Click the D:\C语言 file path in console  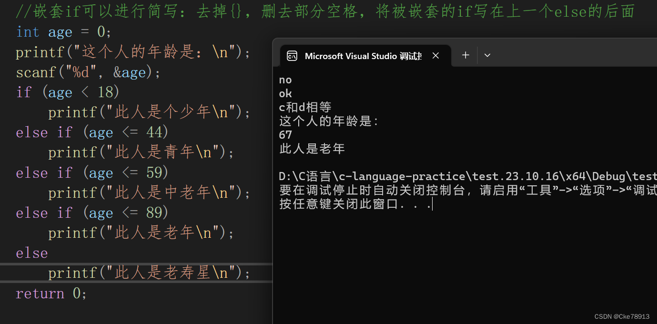[x=468, y=176]
